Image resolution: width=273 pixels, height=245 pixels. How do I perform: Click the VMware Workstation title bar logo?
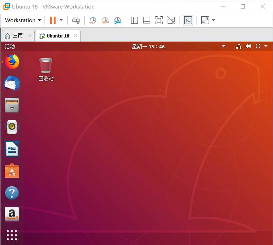(6, 6)
